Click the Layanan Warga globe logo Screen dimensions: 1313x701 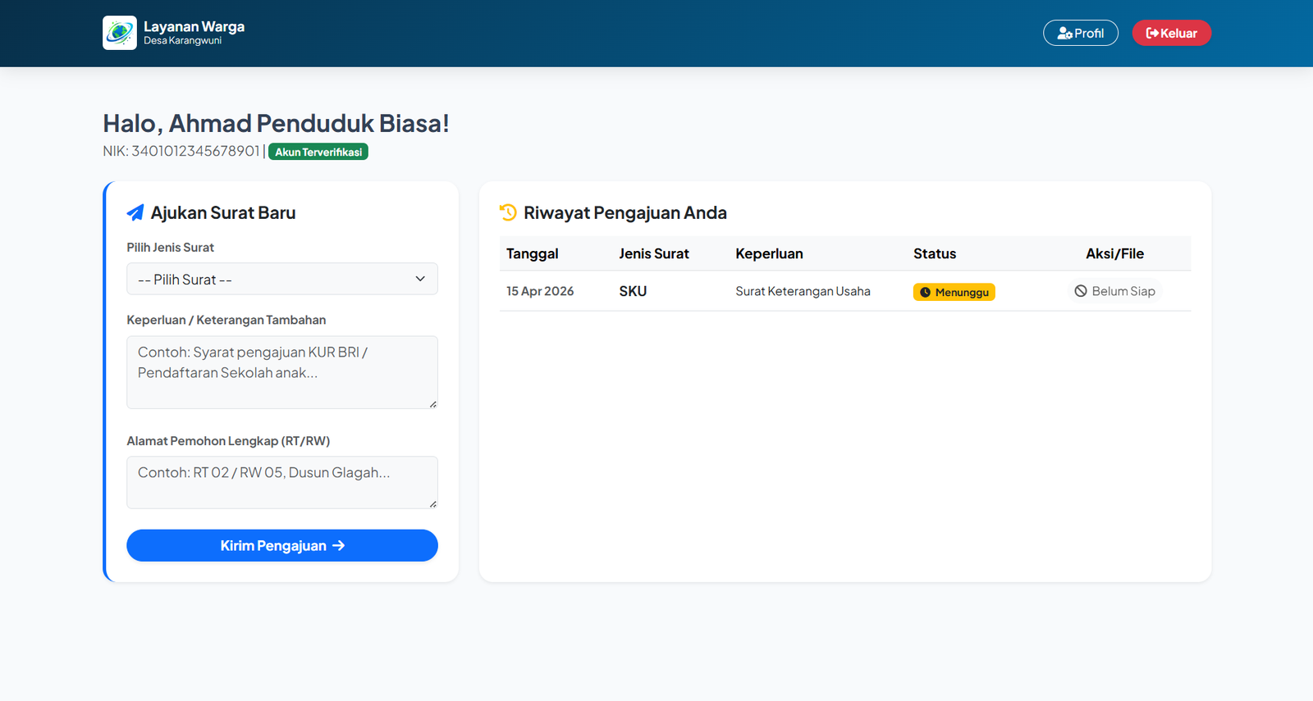click(x=120, y=33)
